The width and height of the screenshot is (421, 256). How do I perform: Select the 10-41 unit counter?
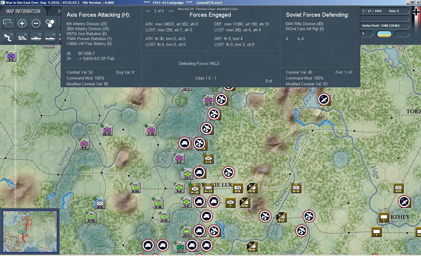pos(107,130)
